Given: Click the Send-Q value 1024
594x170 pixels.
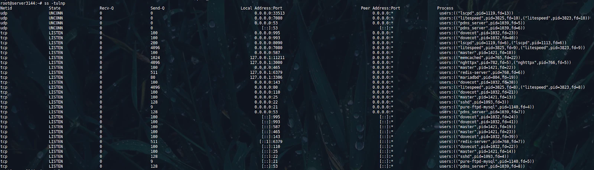Looking at the screenshot, I should point(155,58).
